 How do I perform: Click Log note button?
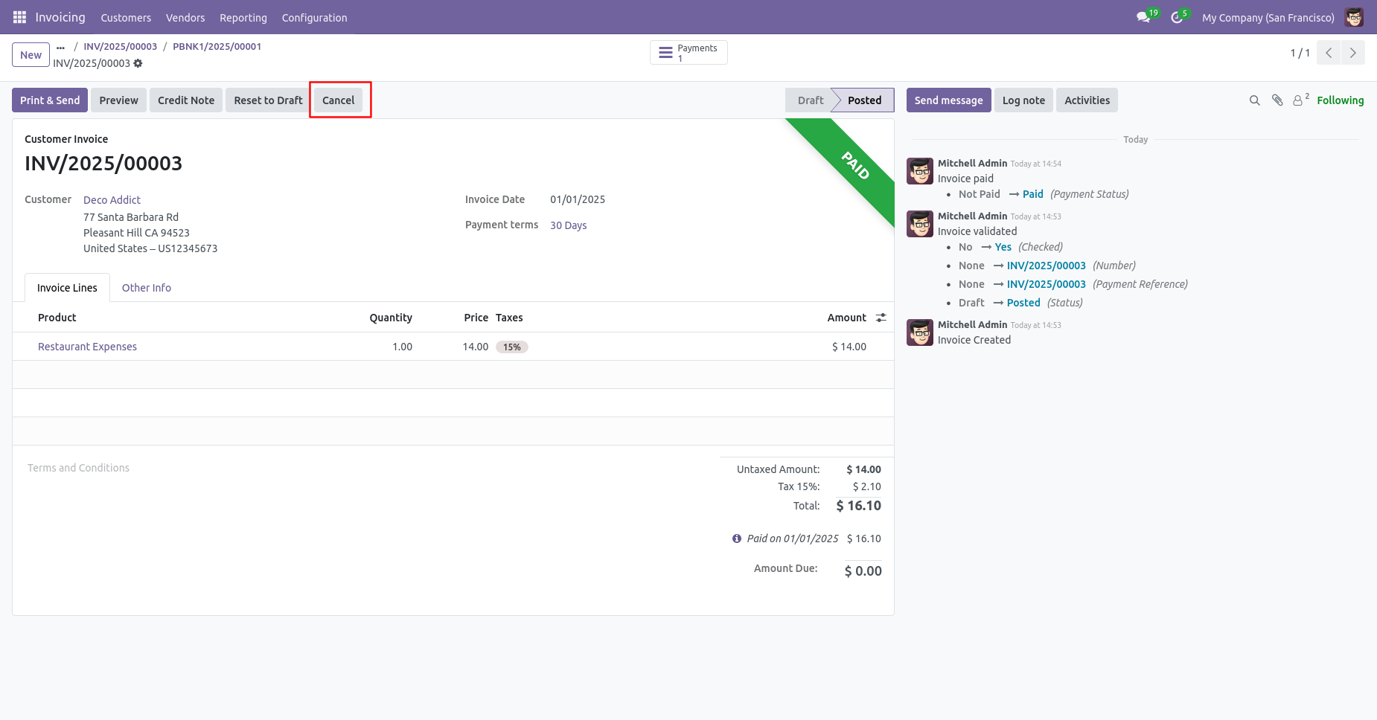(x=1023, y=100)
